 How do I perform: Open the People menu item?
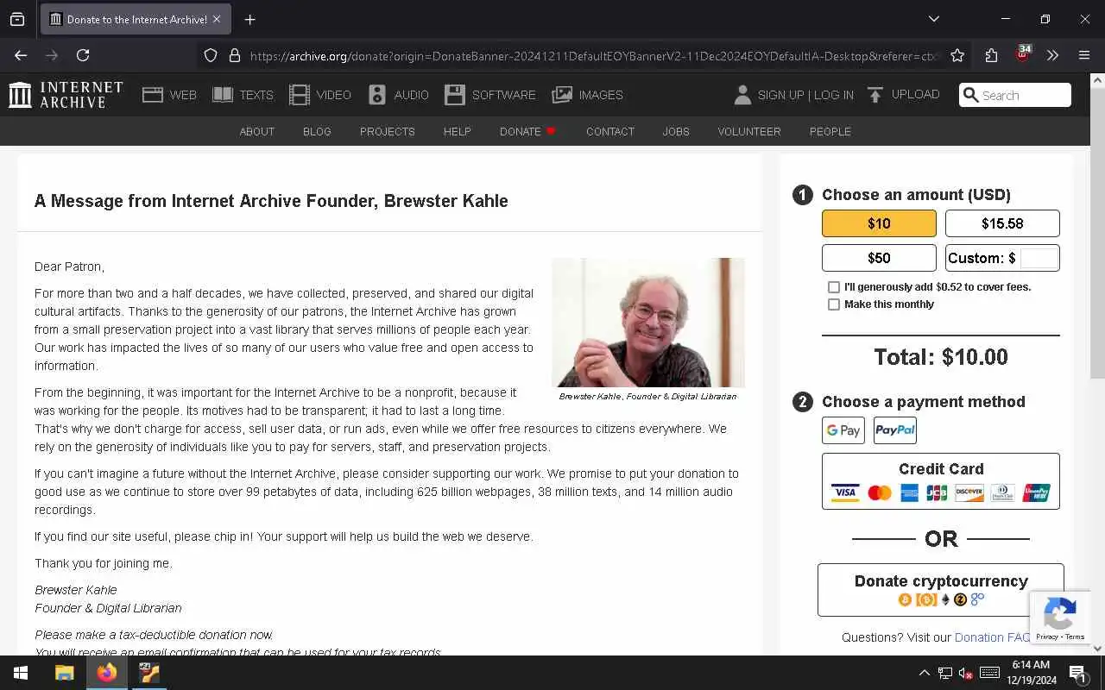830,132
